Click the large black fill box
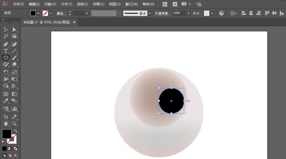Image resolution: width=286 pixels, height=159 pixels. click(7, 134)
